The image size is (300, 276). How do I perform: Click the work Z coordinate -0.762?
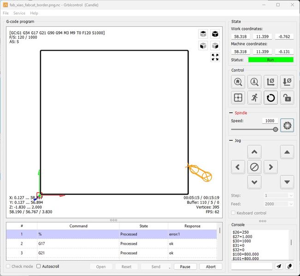click(284, 36)
